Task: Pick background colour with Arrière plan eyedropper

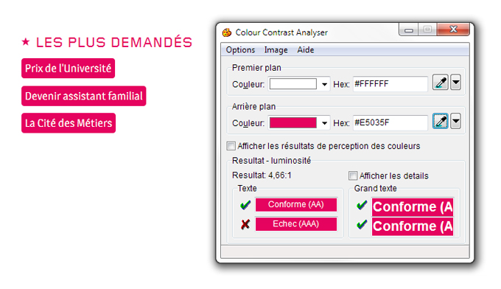Action: pos(440,121)
